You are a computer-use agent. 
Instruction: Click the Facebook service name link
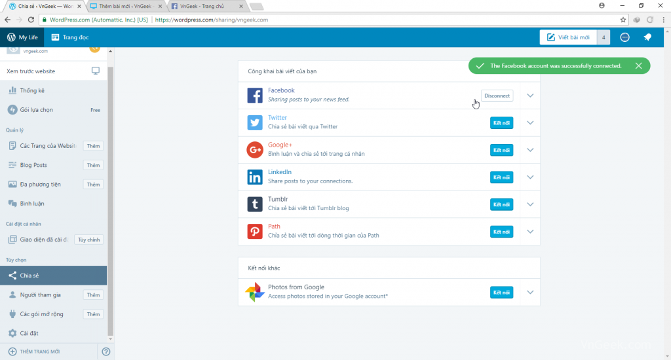coord(281,90)
